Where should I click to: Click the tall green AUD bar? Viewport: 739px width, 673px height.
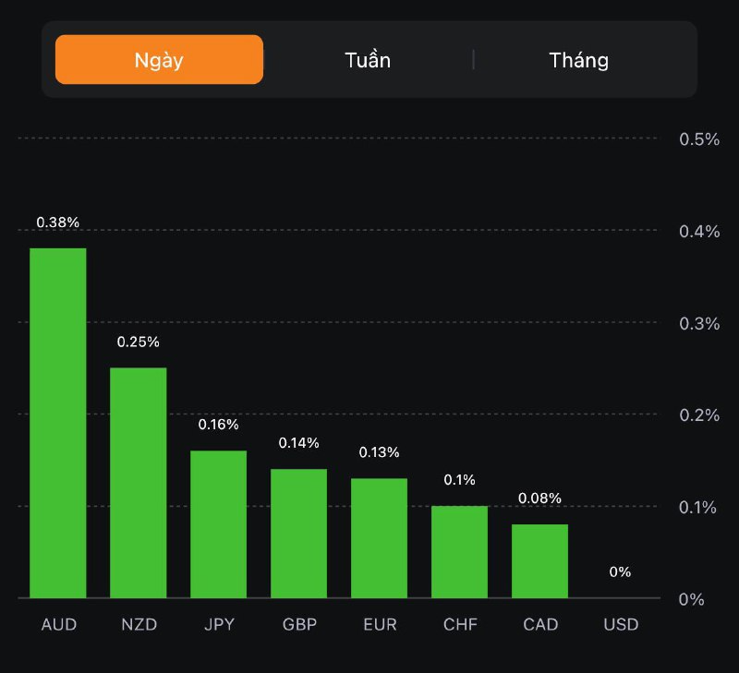[58, 423]
